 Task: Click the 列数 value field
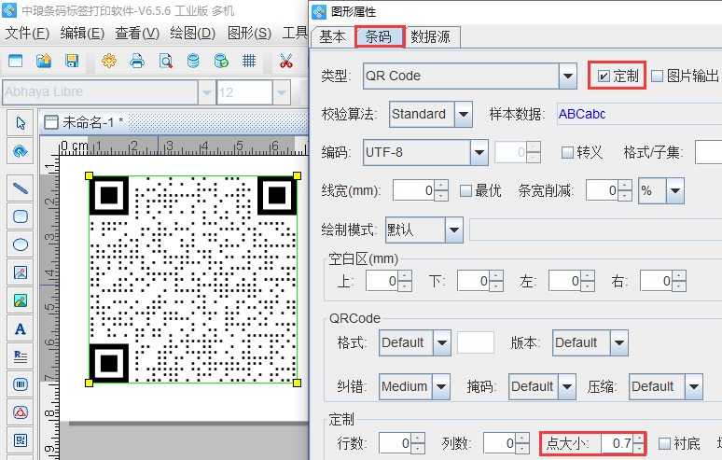500,443
